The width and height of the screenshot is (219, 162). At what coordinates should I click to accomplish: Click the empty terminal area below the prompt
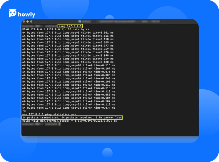[x=109, y=131]
